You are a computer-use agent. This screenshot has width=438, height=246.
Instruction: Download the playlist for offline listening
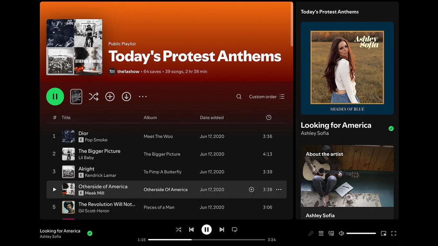126,97
